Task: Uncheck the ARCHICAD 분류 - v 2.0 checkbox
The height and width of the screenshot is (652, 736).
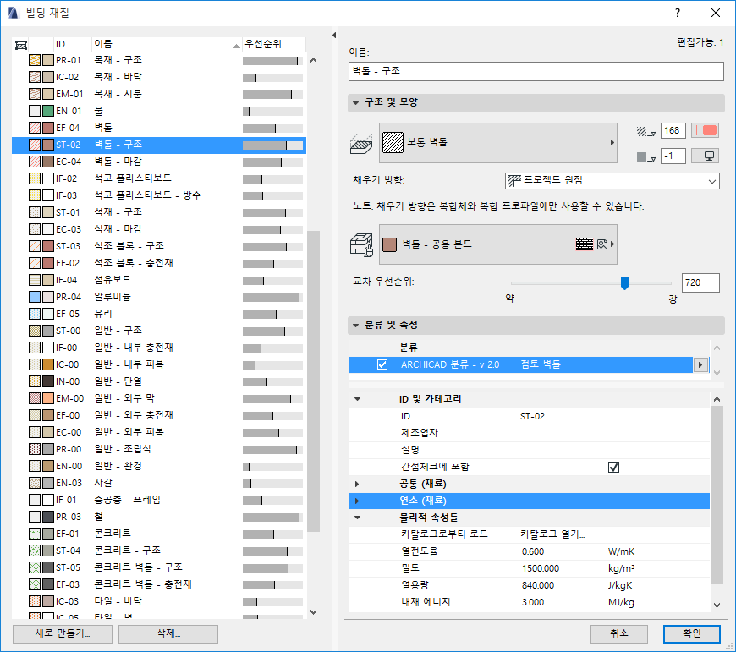Action: (x=382, y=364)
